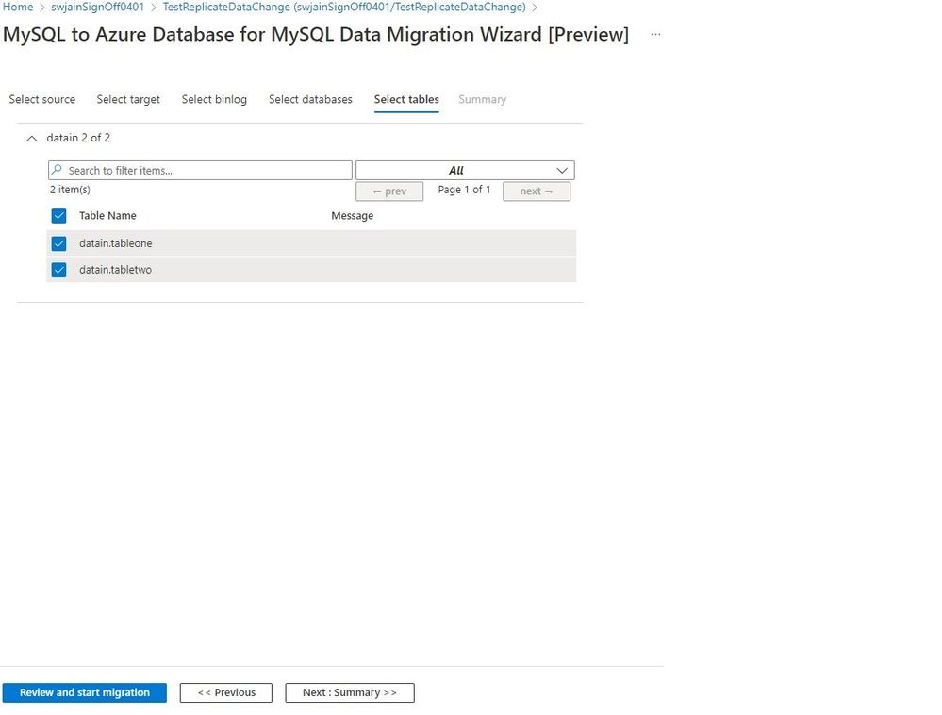
Task: Click the Page 1 of 1 label
Action: pyautogui.click(x=464, y=190)
